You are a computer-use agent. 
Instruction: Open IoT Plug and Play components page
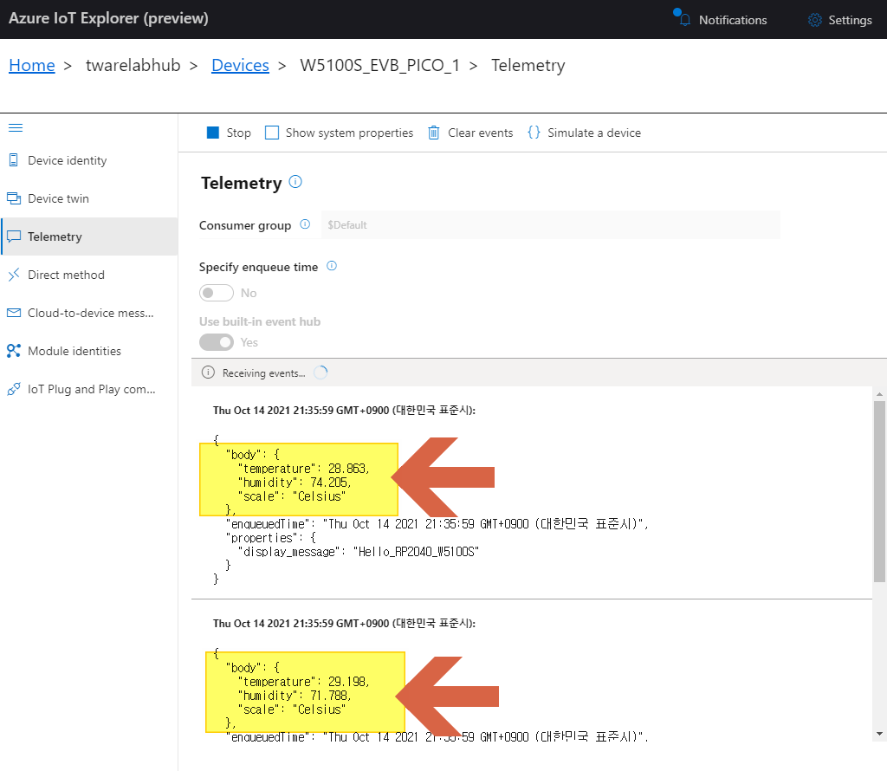point(89,389)
